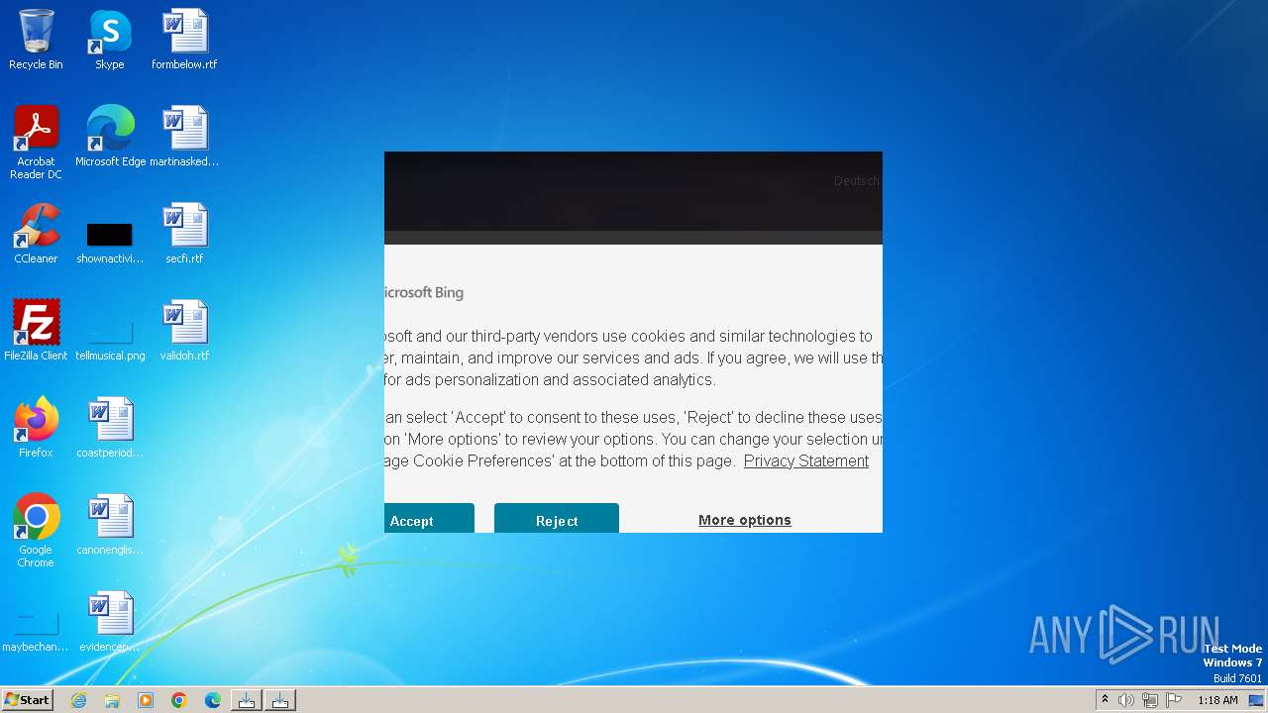Select the validoh.rtf document icon
1268x713 pixels.
[184, 331]
